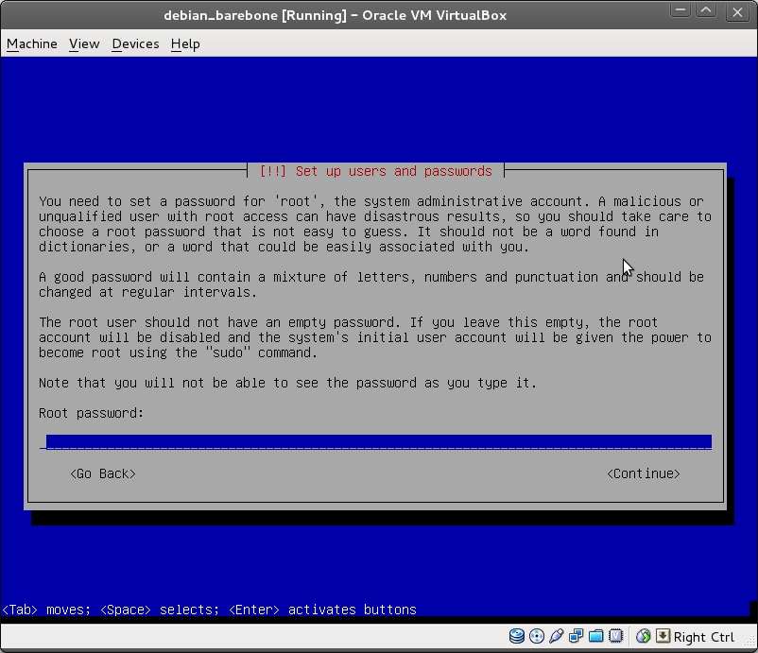Click the resize grip at status bar corner
The width and height of the screenshot is (758, 653).
tap(751, 641)
